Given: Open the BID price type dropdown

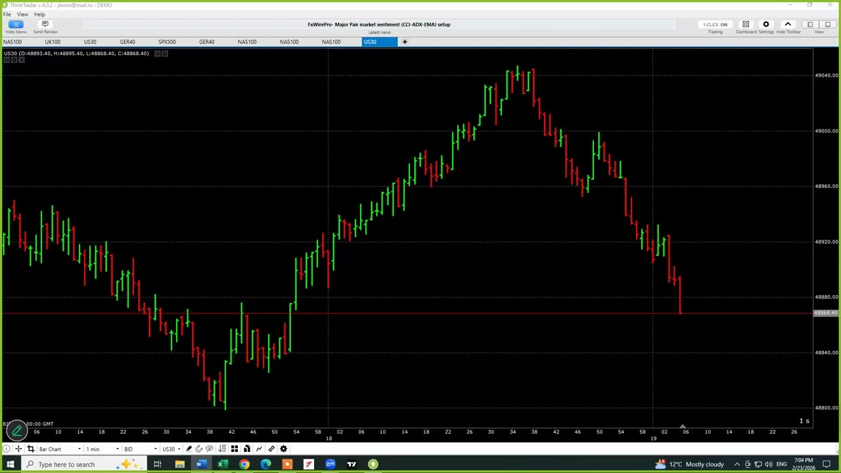Looking at the screenshot, I should point(141,449).
